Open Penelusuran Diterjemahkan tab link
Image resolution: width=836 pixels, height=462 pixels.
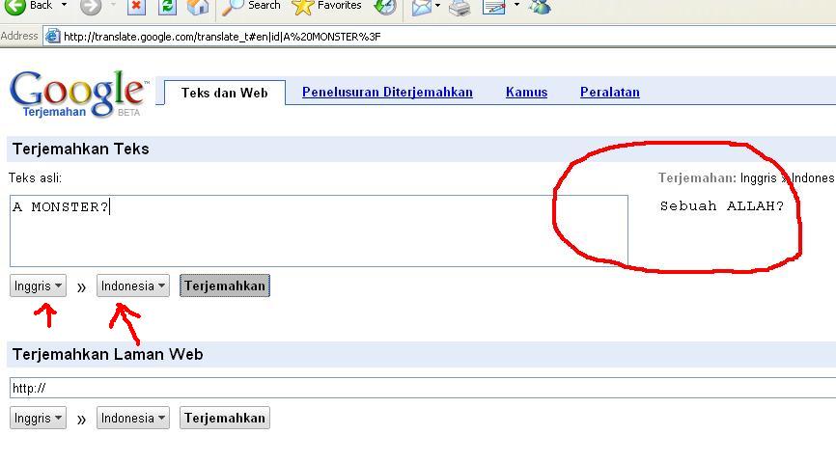coord(387,93)
